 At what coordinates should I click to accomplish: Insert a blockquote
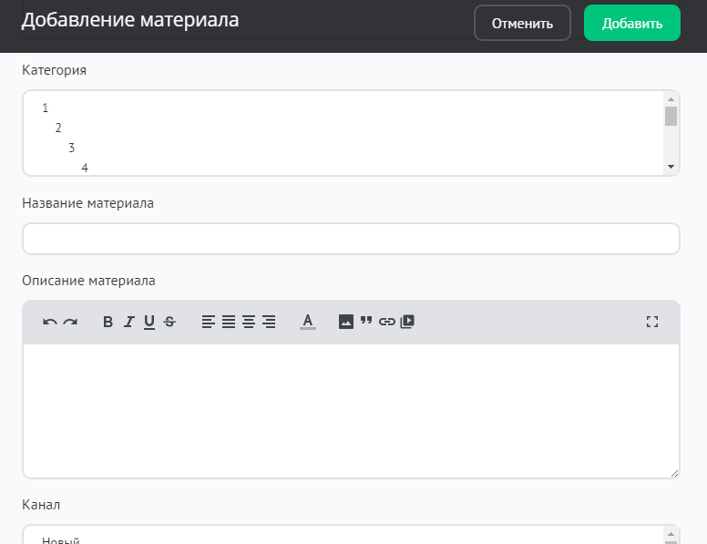pos(366,322)
